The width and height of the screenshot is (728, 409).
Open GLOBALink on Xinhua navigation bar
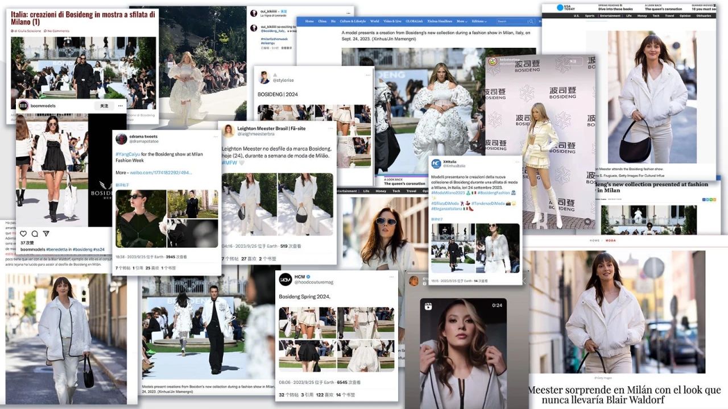point(415,21)
